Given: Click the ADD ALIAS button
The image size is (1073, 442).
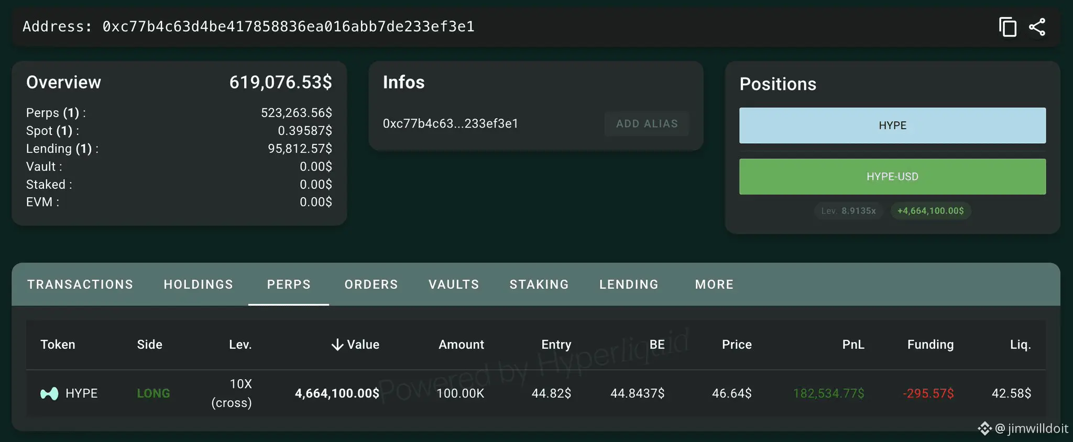Looking at the screenshot, I should click(x=647, y=124).
